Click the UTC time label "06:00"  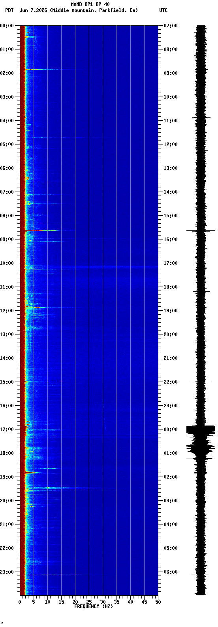(171, 572)
